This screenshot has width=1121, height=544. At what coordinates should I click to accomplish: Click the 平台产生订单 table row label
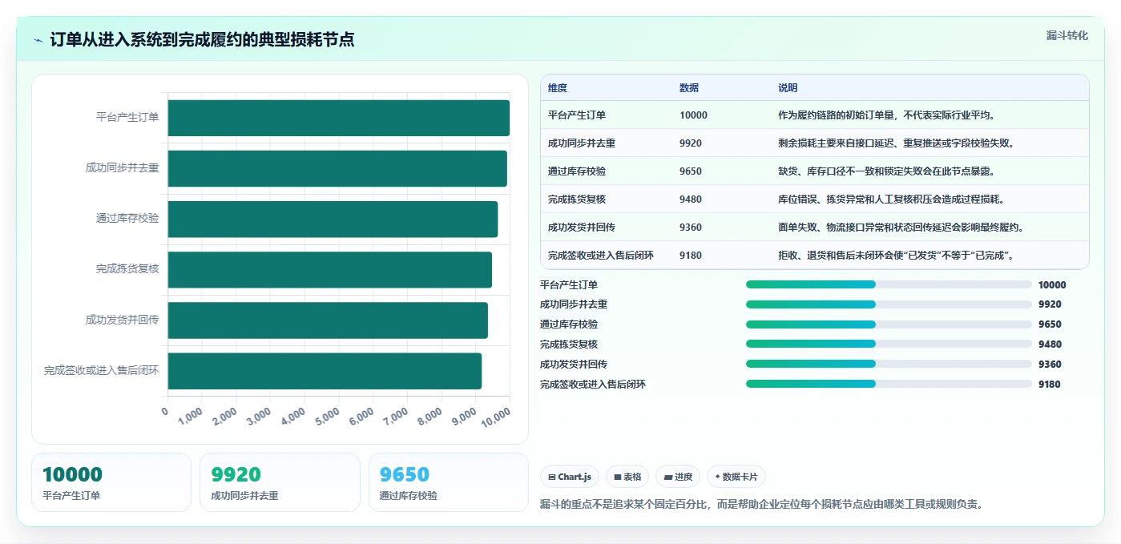[577, 115]
